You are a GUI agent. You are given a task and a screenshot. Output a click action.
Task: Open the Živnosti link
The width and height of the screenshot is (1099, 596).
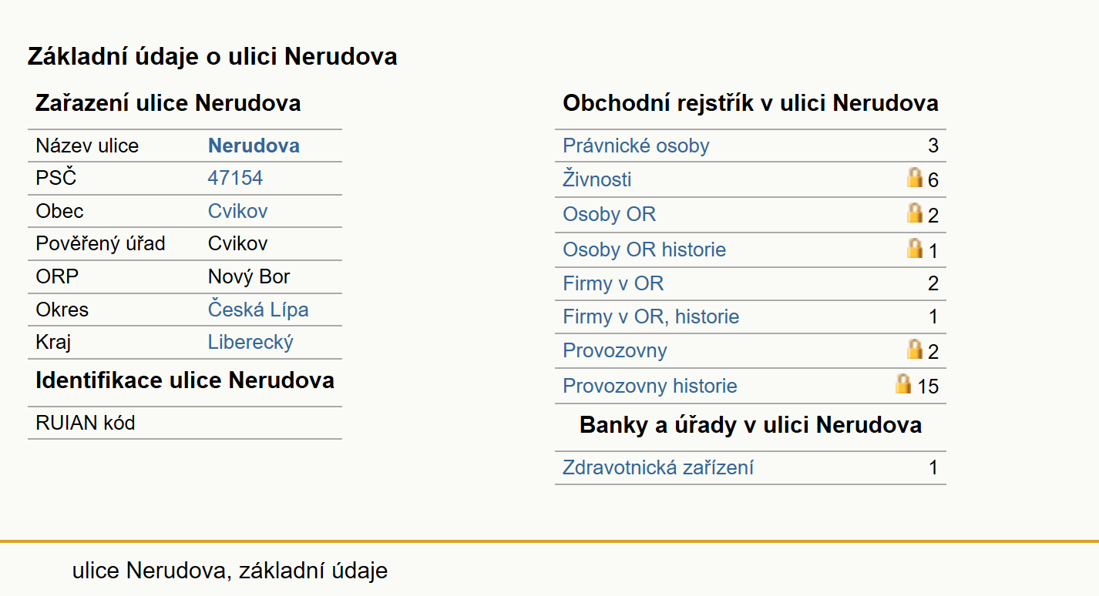coord(597,179)
